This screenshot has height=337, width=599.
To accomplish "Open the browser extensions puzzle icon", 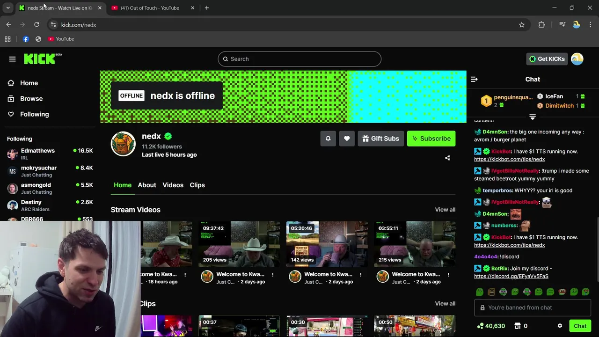I will (x=541, y=25).
